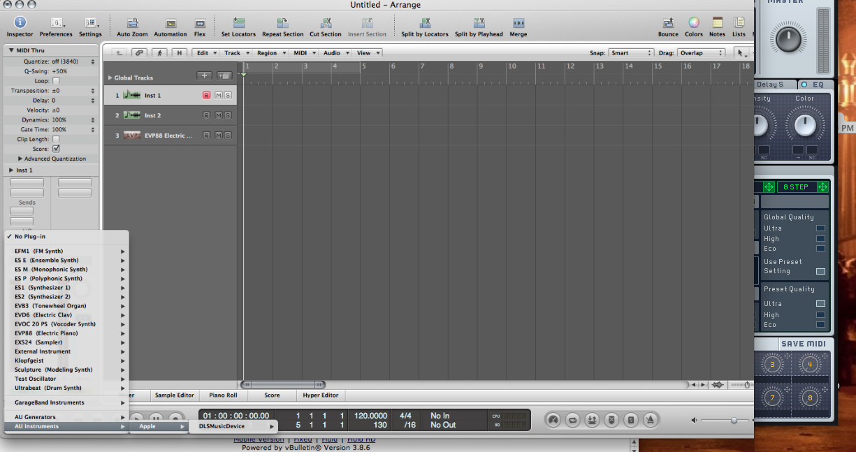Viewport: 856px width, 452px height.
Task: Select EXS24 (Sampler) menu entry
Action: (x=66, y=342)
